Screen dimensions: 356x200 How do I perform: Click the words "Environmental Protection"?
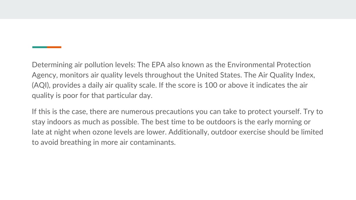pos(269,65)
